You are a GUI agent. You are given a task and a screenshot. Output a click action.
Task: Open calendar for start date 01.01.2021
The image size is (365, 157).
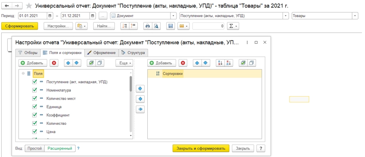pos(50,16)
